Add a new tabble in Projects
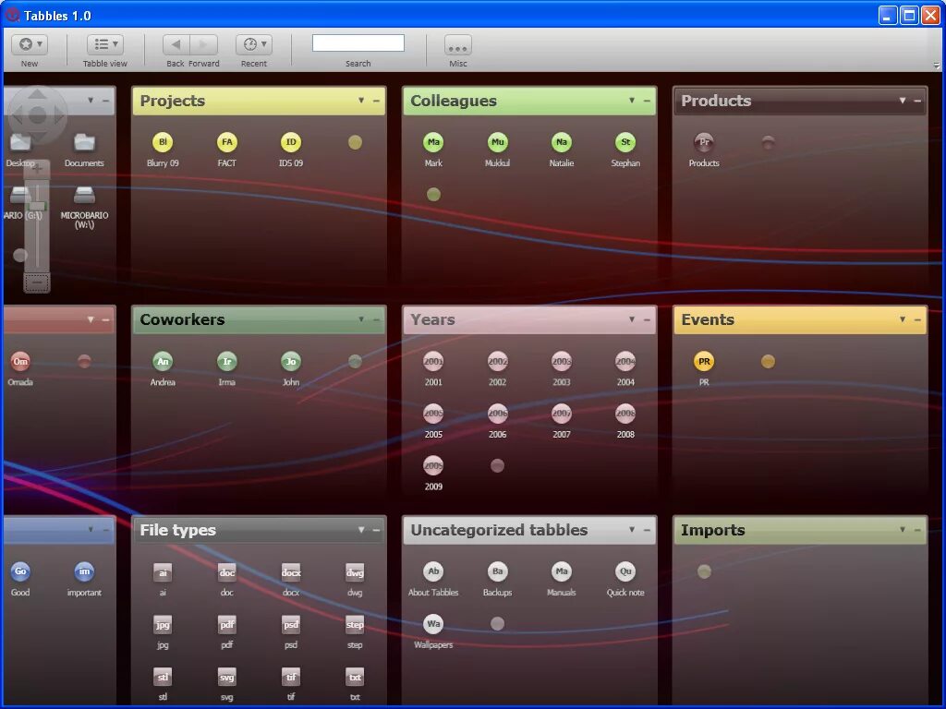Image resolution: width=946 pixels, height=709 pixels. point(355,142)
